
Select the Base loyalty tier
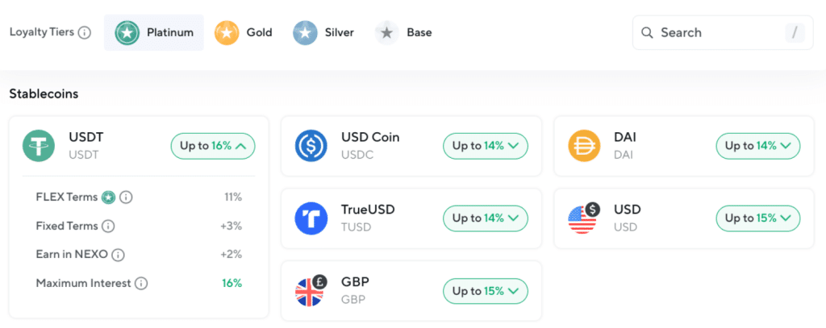tap(404, 33)
